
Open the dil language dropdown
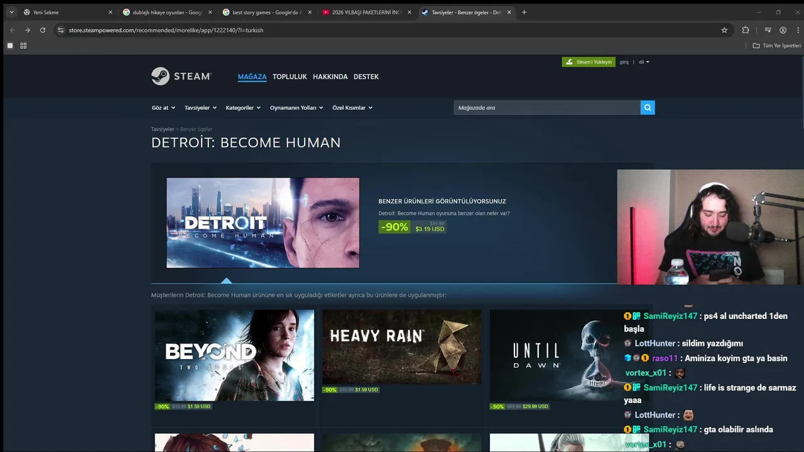pyautogui.click(x=644, y=62)
